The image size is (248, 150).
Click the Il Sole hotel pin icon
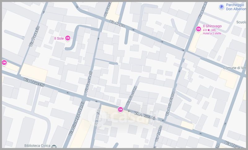(68, 38)
